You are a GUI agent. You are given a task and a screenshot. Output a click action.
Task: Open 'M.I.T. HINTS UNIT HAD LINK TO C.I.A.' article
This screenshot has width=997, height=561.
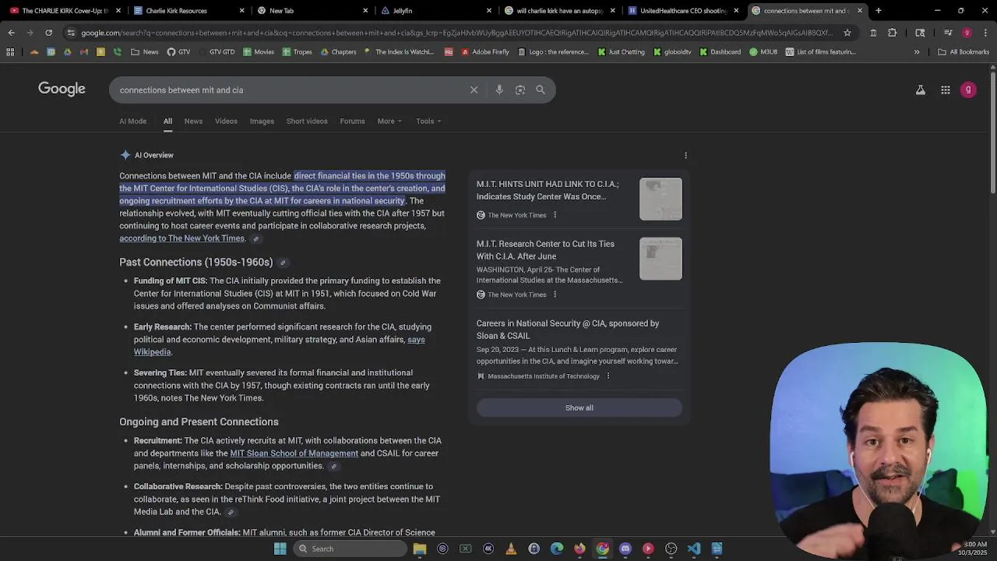(548, 190)
